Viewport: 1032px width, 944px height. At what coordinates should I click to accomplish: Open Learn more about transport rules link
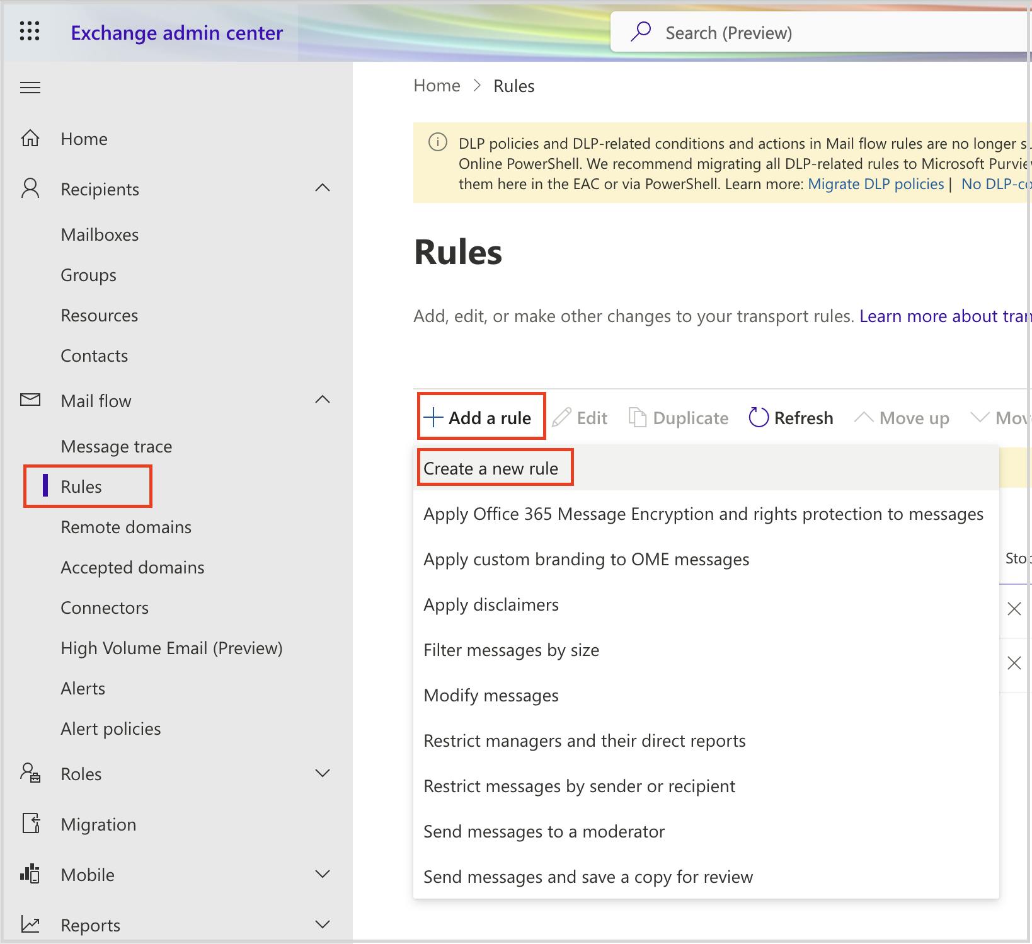(945, 316)
